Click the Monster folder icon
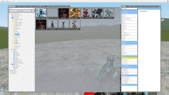This screenshot has width=169, height=95. (14, 48)
